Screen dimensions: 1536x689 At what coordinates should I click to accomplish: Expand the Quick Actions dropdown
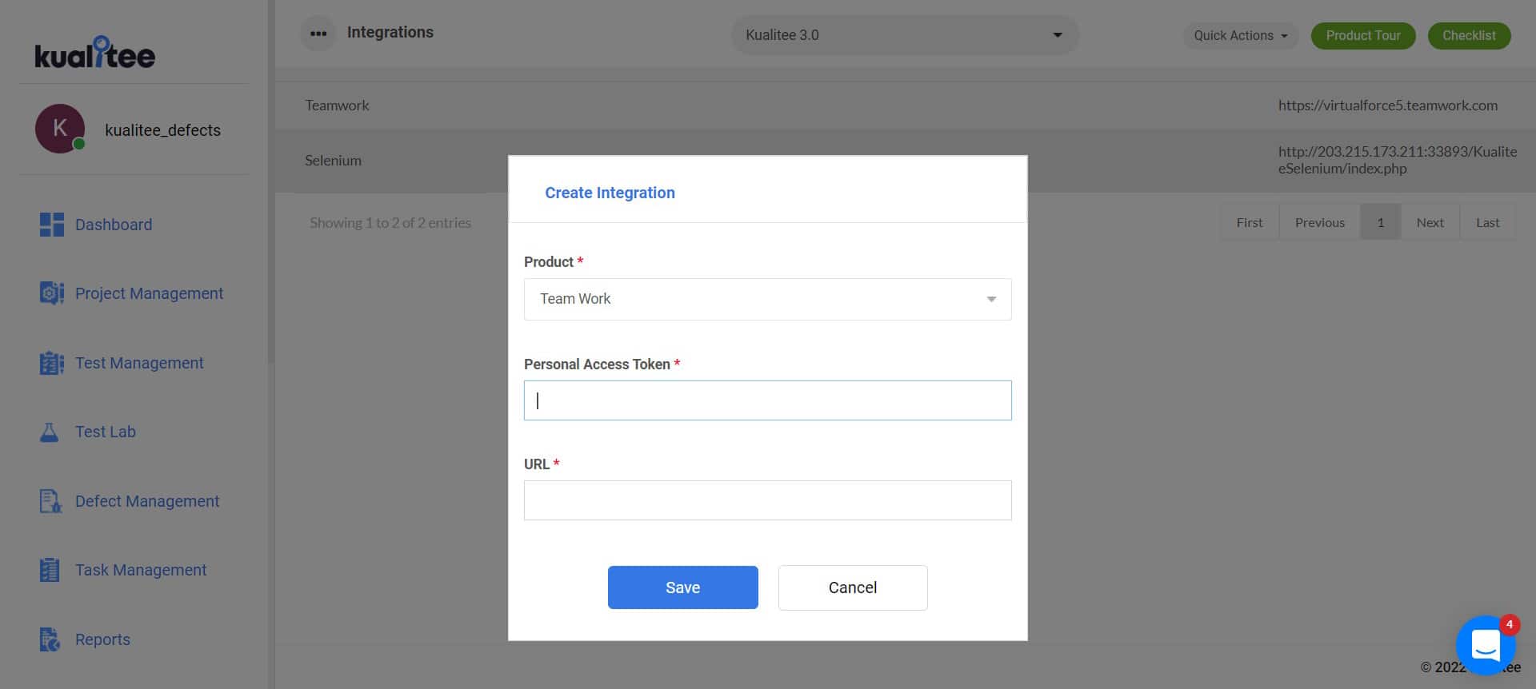point(1240,35)
